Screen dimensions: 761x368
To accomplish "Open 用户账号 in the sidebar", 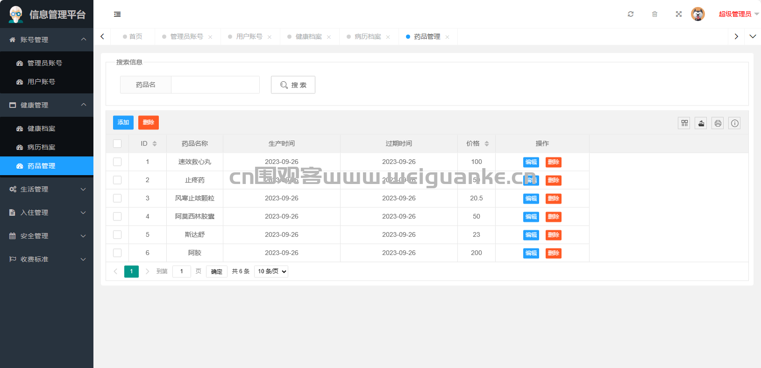I will [x=47, y=82].
